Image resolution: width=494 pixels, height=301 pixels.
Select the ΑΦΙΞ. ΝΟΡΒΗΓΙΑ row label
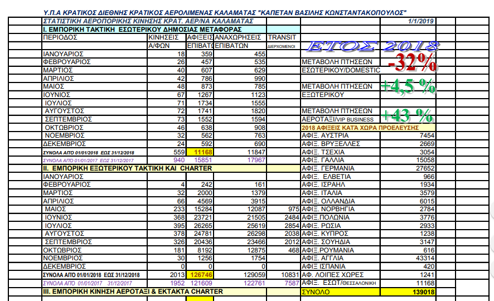pos(328,209)
